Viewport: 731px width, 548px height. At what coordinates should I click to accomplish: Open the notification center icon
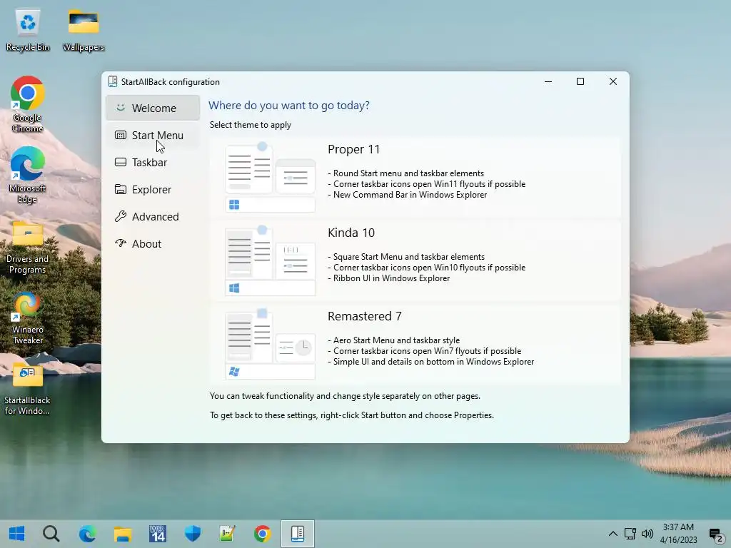coord(715,534)
